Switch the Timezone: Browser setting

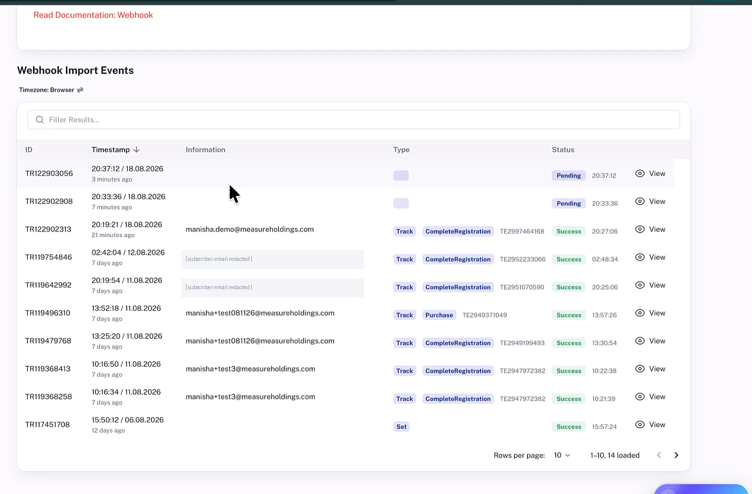[52, 90]
